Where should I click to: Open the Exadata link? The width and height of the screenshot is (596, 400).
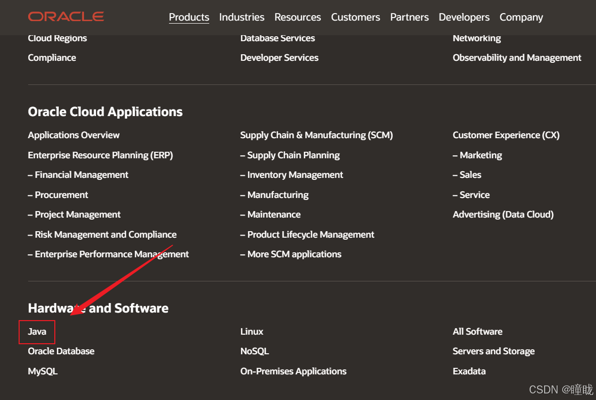(469, 371)
